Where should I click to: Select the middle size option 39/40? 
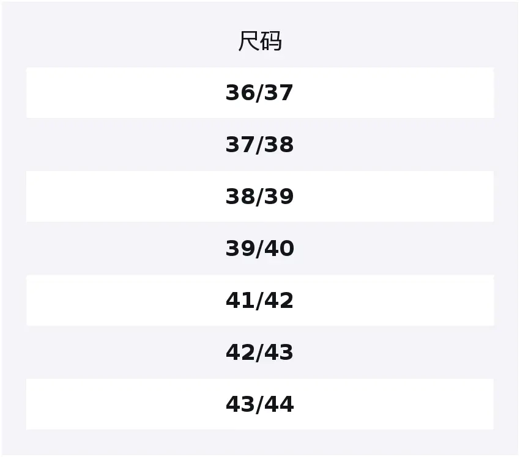259,249
